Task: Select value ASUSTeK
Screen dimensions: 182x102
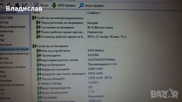Action: pos(93,55)
